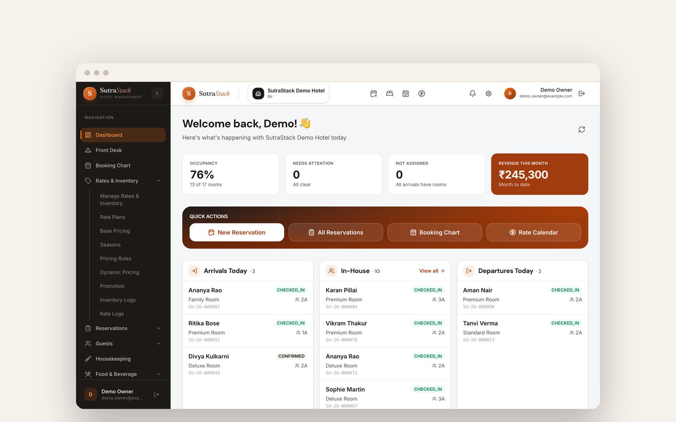Open the bed rooms icon in top bar
Viewport: 676px width, 422px height.
390,94
